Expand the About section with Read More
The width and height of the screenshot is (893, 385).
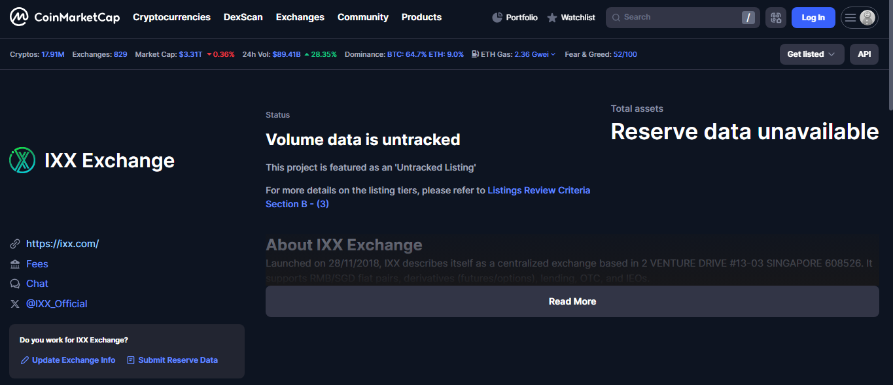[x=572, y=301]
